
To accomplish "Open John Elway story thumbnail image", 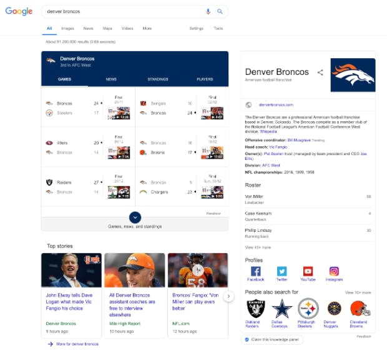I will coord(71,270).
